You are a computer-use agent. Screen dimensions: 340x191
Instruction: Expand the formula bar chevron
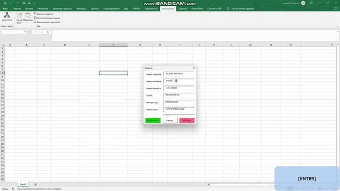[337, 32]
